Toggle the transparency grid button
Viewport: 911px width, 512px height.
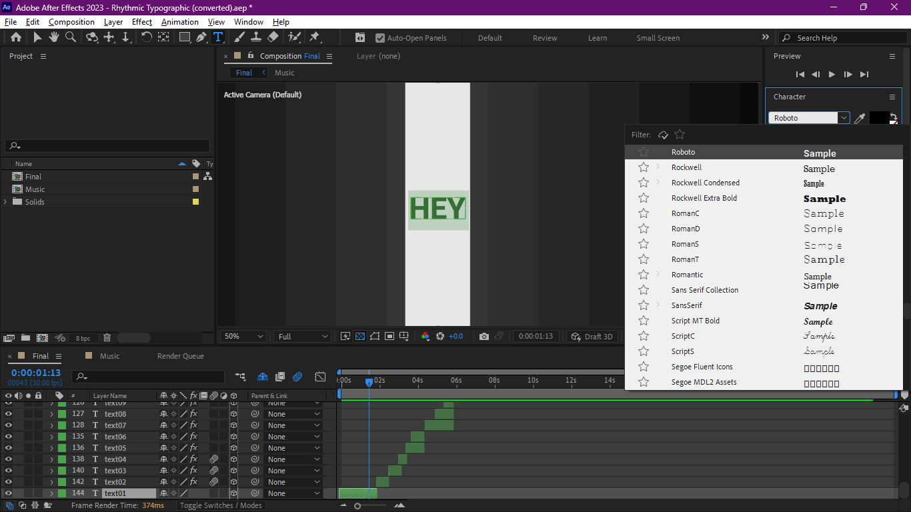tap(360, 336)
